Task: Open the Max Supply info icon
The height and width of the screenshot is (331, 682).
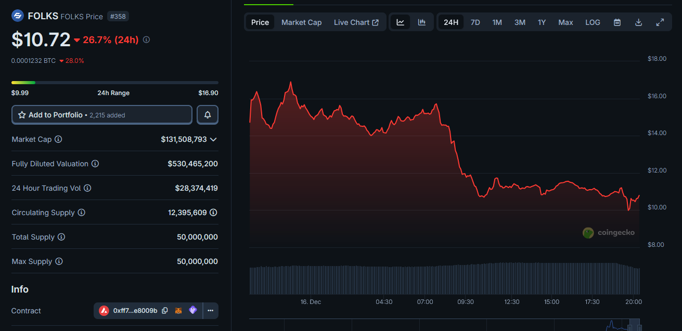Action: coord(59,261)
